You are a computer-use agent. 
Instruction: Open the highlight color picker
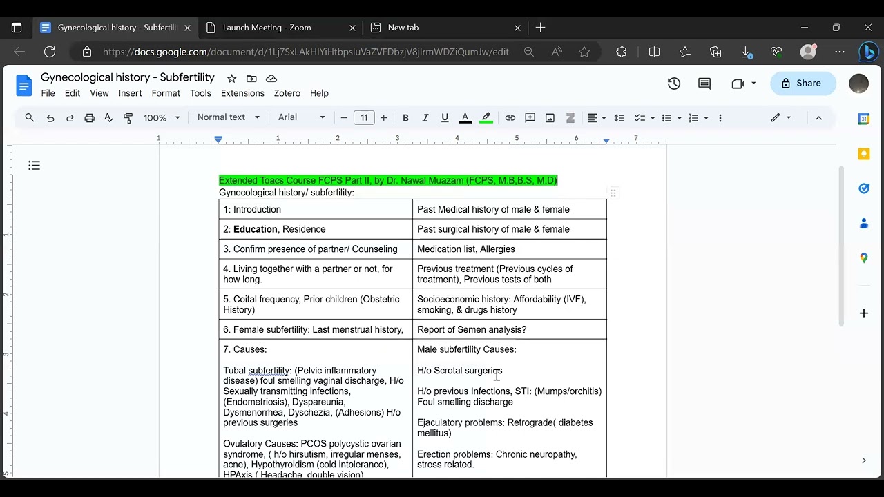tap(486, 118)
